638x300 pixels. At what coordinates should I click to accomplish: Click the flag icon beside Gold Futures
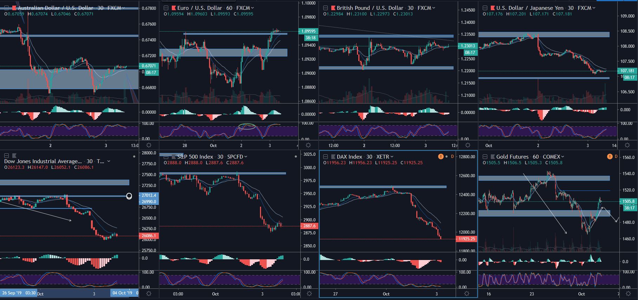point(493,156)
